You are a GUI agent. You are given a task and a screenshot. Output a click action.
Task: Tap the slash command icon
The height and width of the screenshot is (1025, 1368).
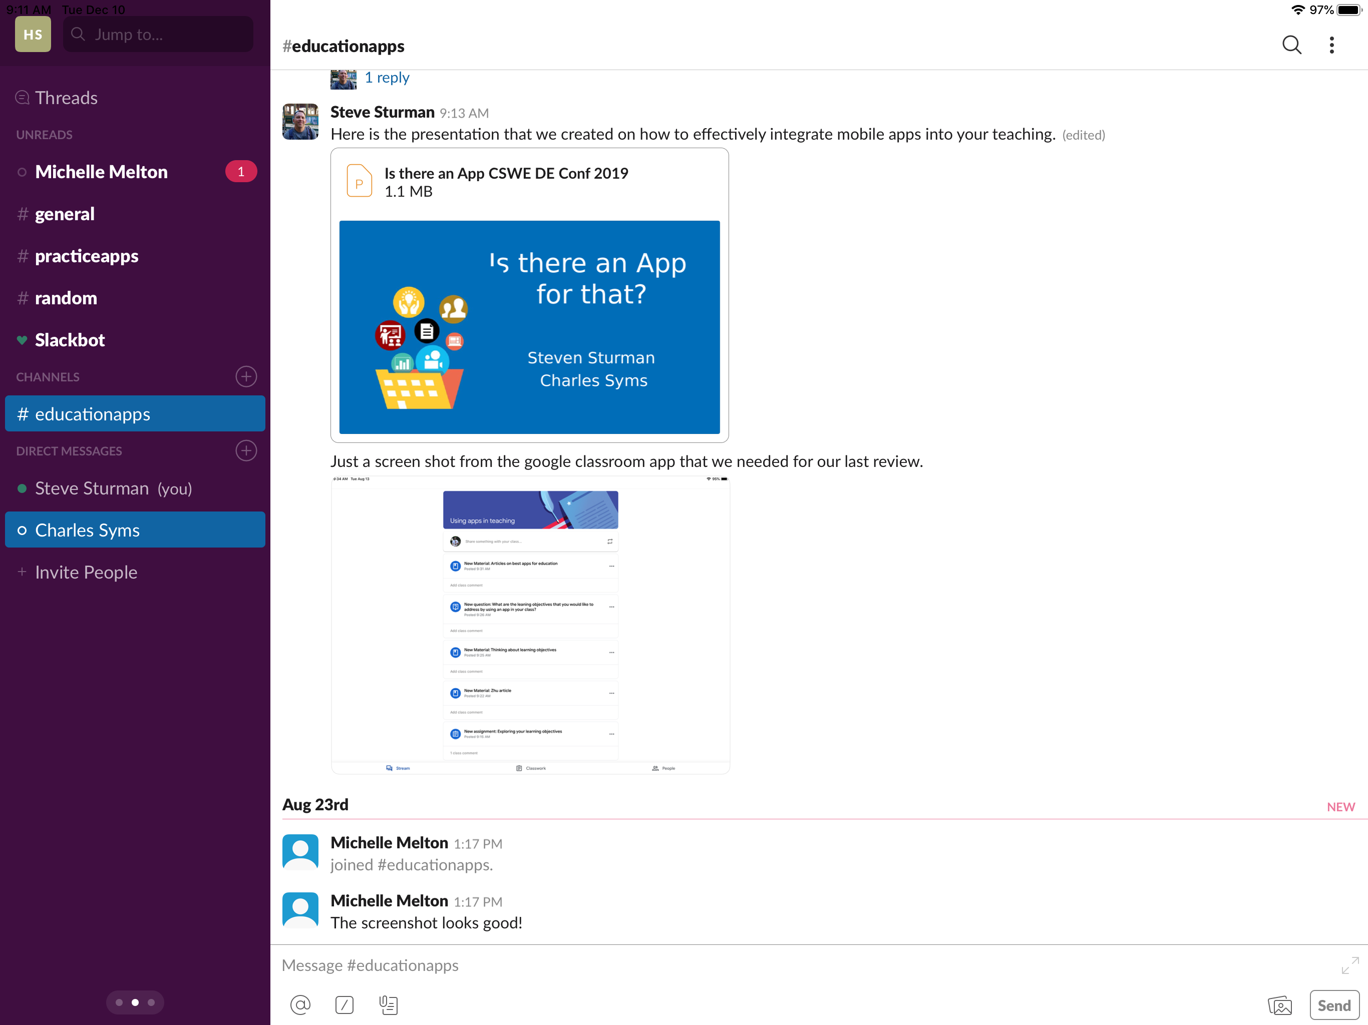[345, 1004]
